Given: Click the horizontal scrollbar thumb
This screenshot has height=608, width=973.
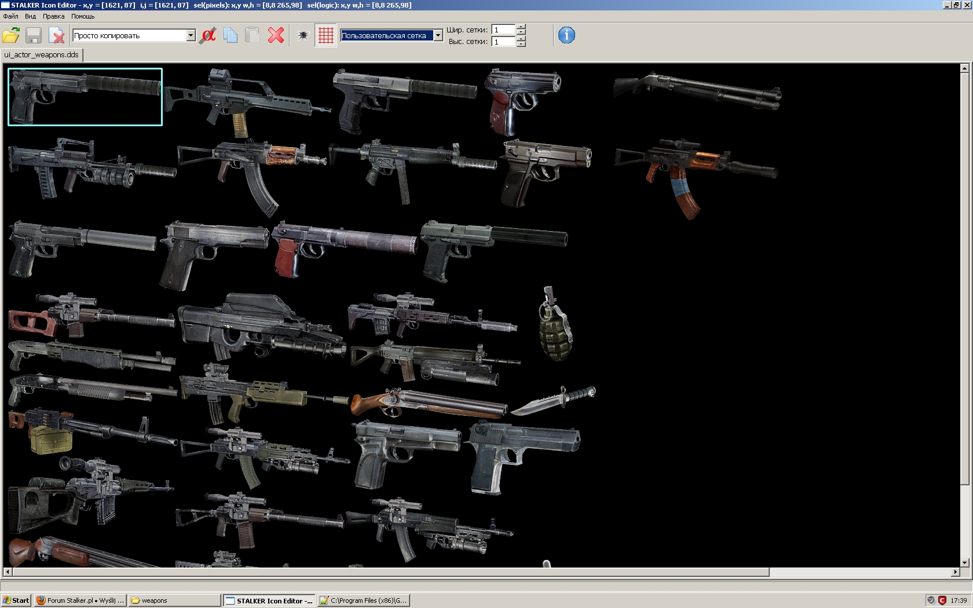Looking at the screenshot, I should (x=391, y=572).
